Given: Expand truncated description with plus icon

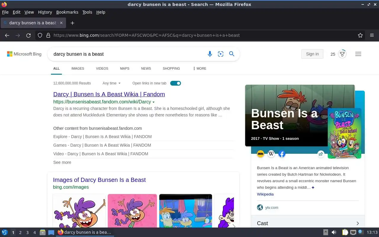Looking at the screenshot, I should [x=313, y=188].
